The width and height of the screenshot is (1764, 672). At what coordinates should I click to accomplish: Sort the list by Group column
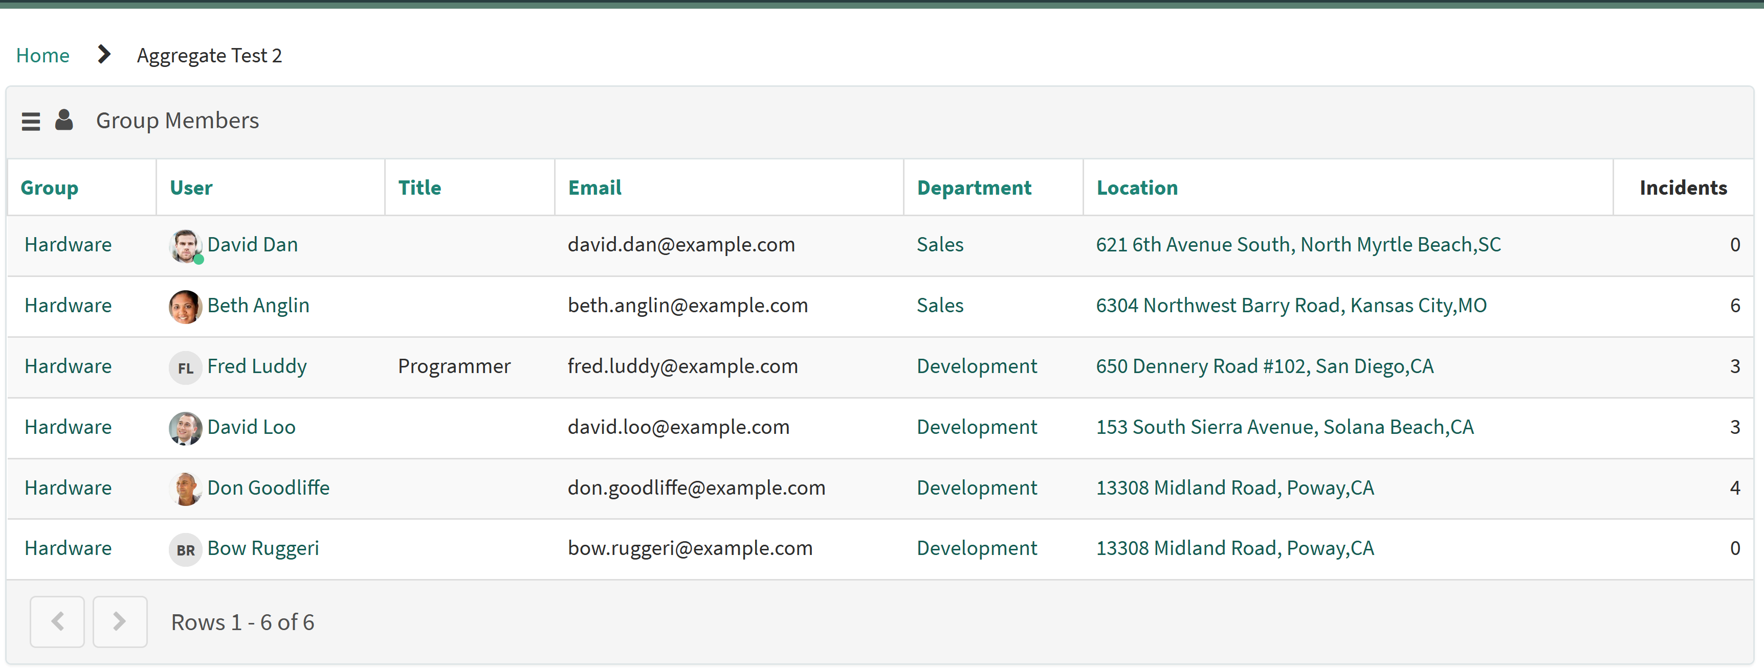coord(49,188)
